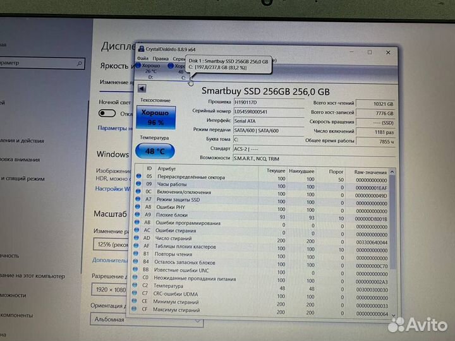Click the Всего хост-чтений value 10321 GB

375,104
